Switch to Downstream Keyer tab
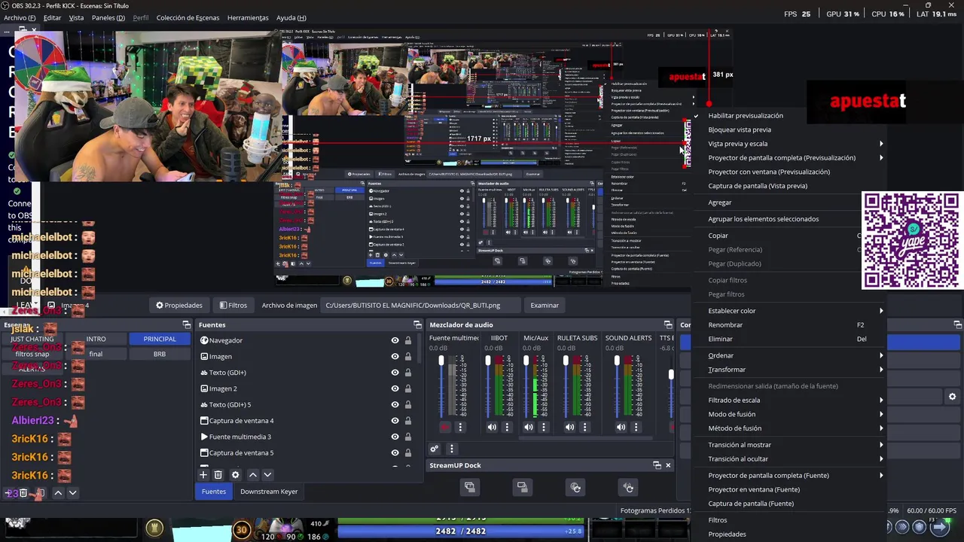Image resolution: width=964 pixels, height=542 pixels. 269,492
